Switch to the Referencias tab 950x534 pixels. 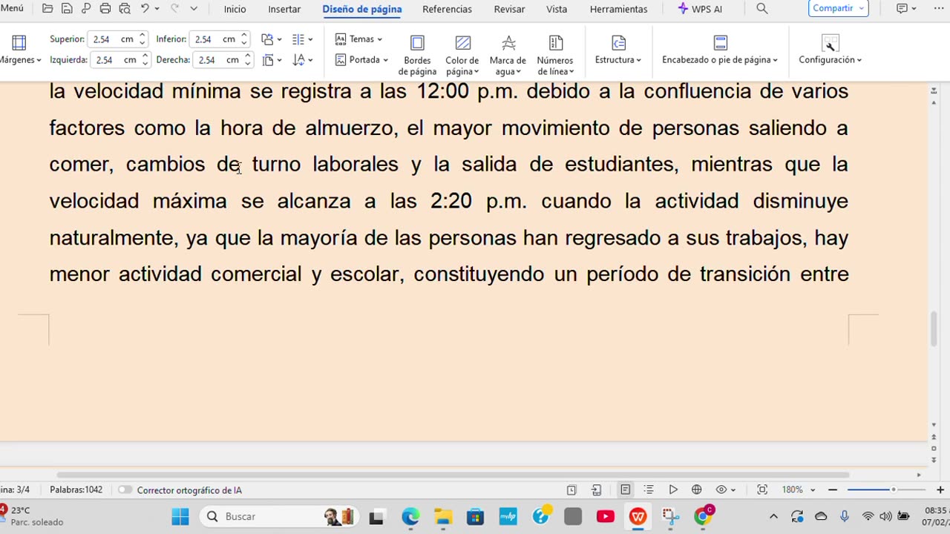[x=447, y=9]
